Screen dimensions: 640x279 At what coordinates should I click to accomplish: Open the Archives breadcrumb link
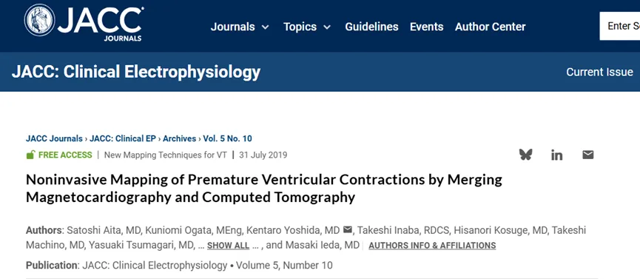coord(180,138)
